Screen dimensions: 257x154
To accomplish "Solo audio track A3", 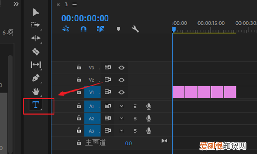I will 135,131.
